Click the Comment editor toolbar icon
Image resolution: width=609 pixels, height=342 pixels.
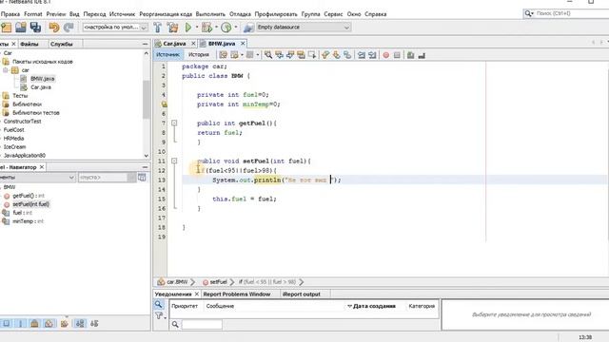tap(410, 55)
